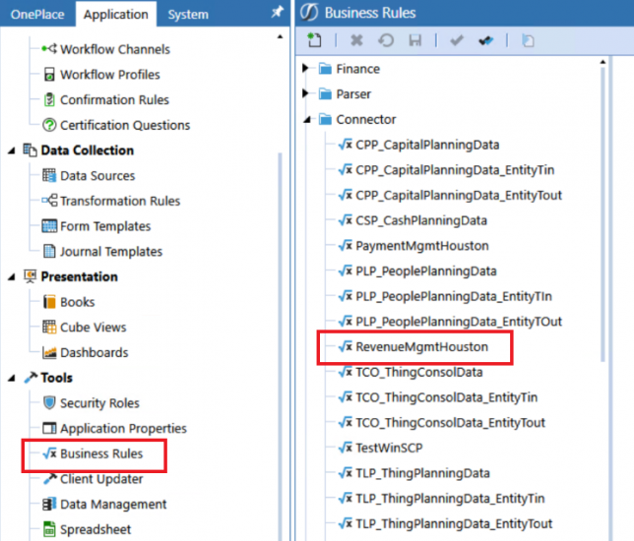Pin the navigation panel with pushpin icon

point(276,13)
